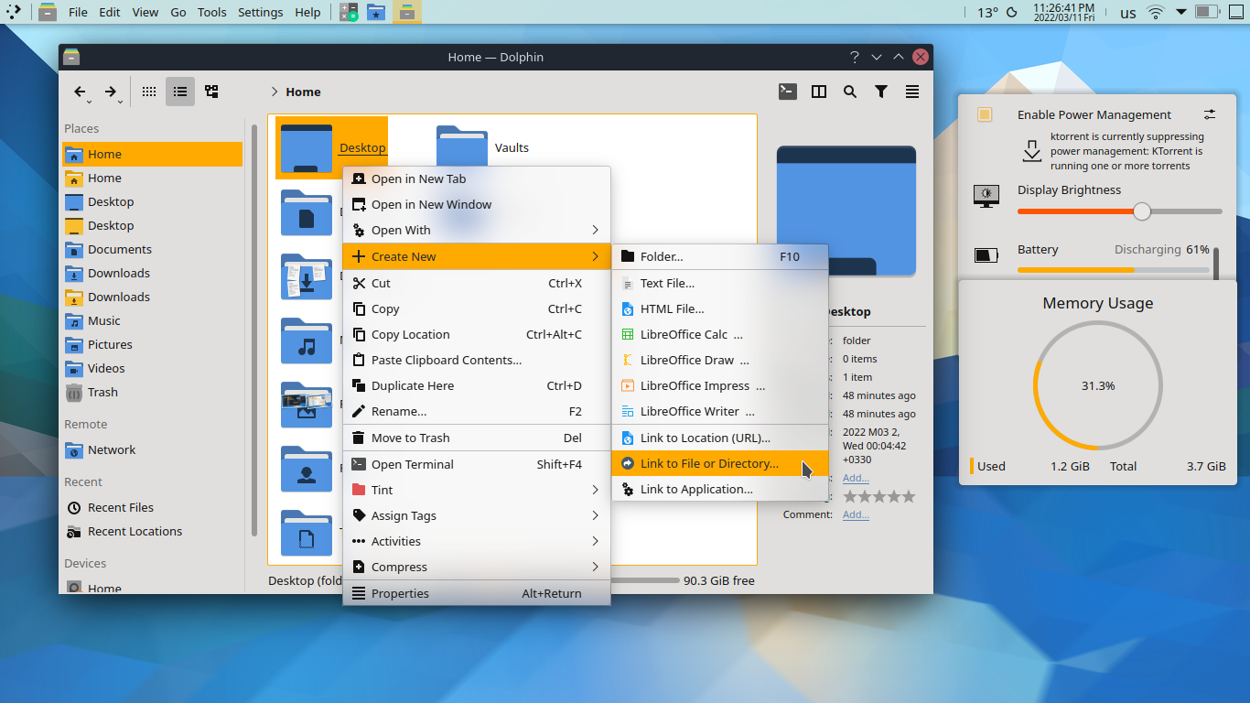The image size is (1250, 703).
Task: Switch to compact list view mode
Action: [x=180, y=92]
